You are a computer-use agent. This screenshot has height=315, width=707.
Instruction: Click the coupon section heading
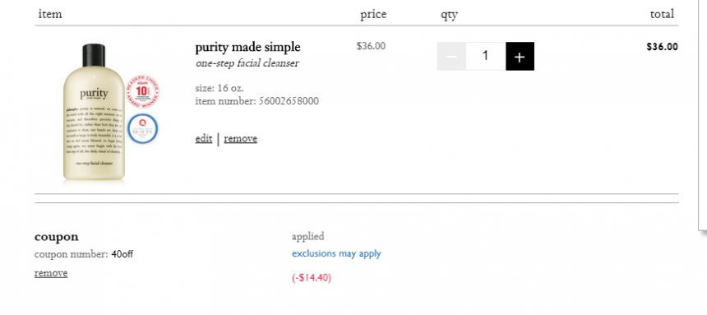57,237
